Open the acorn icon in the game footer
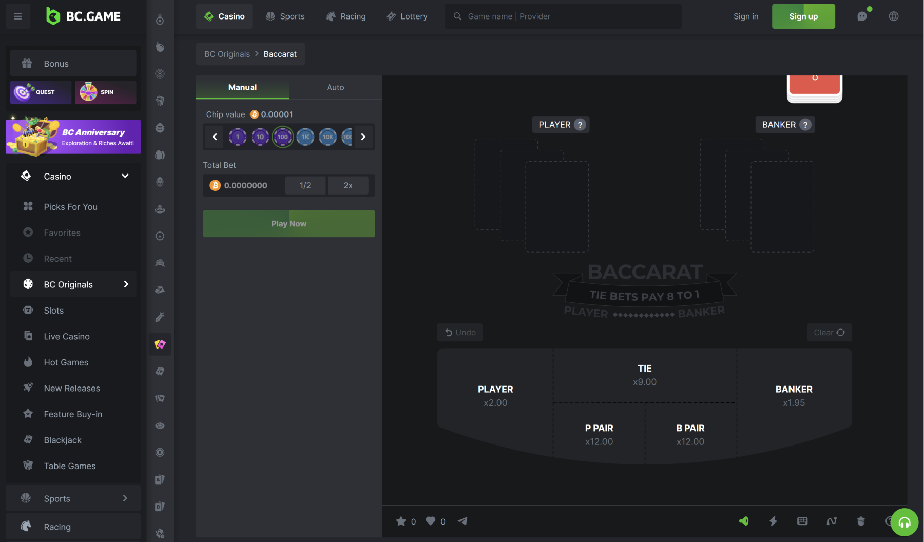This screenshot has width=924, height=542. tap(861, 521)
